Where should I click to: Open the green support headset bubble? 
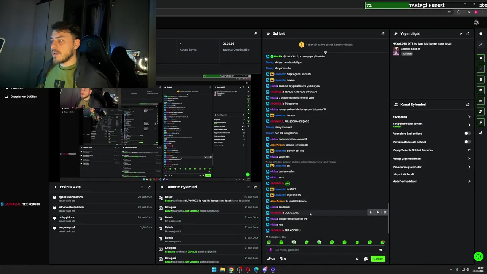pyautogui.click(x=479, y=256)
